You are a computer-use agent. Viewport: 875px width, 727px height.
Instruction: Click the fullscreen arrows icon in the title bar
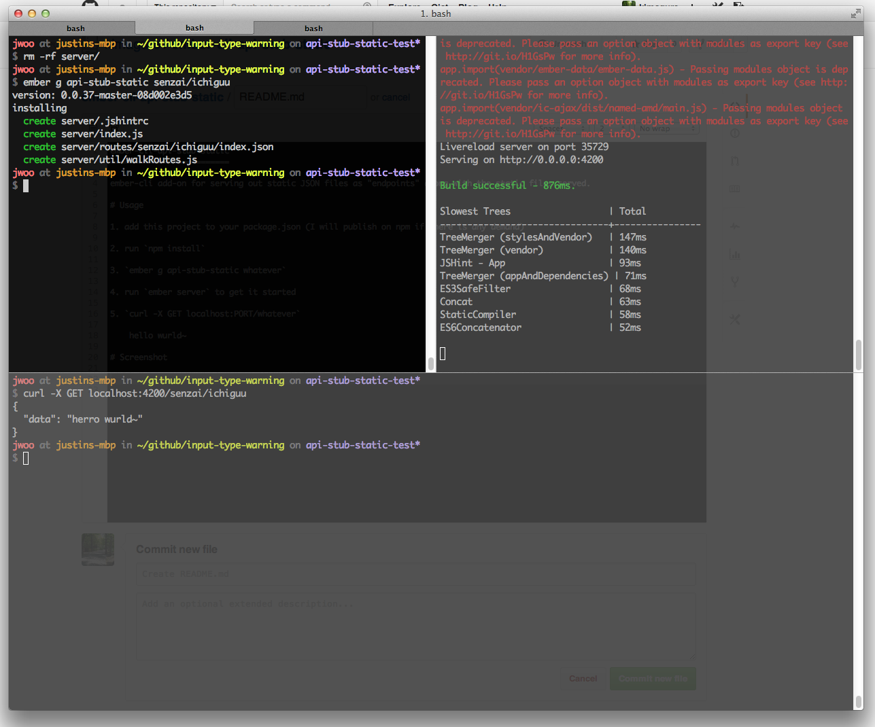coord(855,14)
